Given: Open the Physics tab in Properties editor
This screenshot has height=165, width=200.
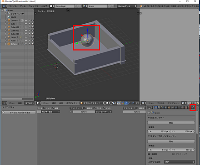Looking at the screenshot, I should (x=193, y=108).
